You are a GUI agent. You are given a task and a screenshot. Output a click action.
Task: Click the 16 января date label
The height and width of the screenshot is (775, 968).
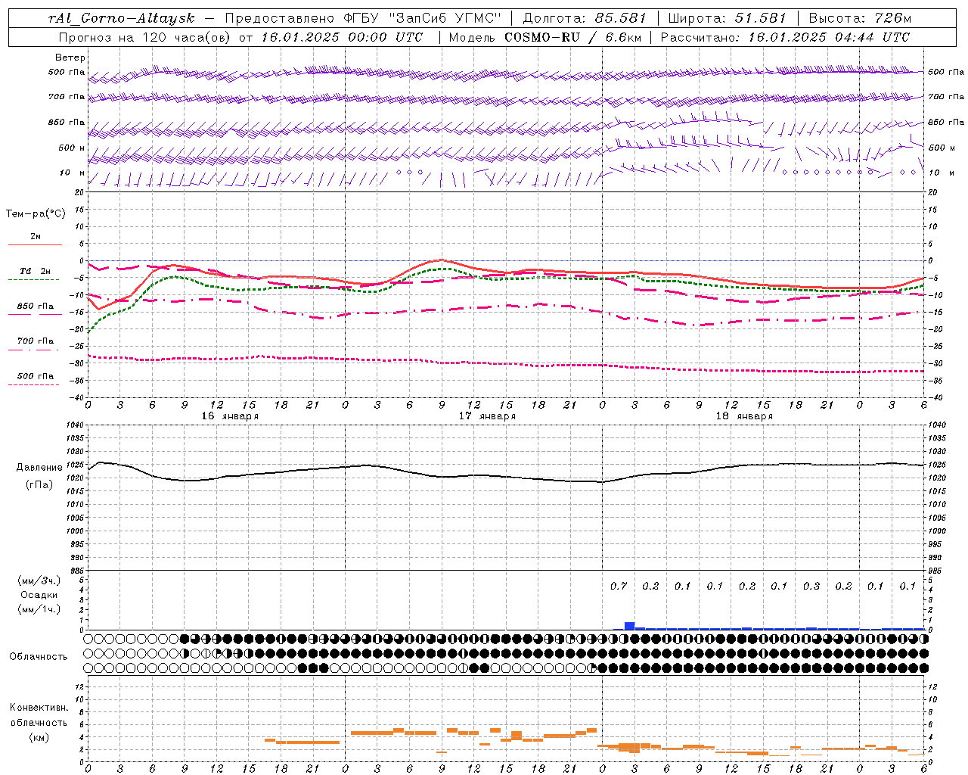tap(230, 416)
